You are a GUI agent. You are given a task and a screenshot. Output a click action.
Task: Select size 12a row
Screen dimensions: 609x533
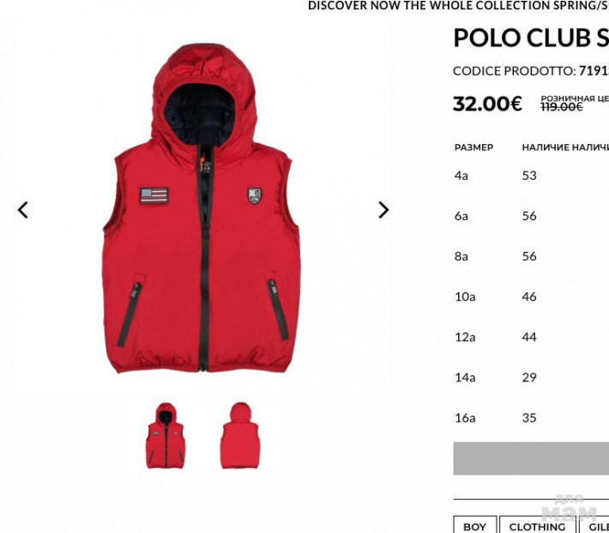(531, 337)
